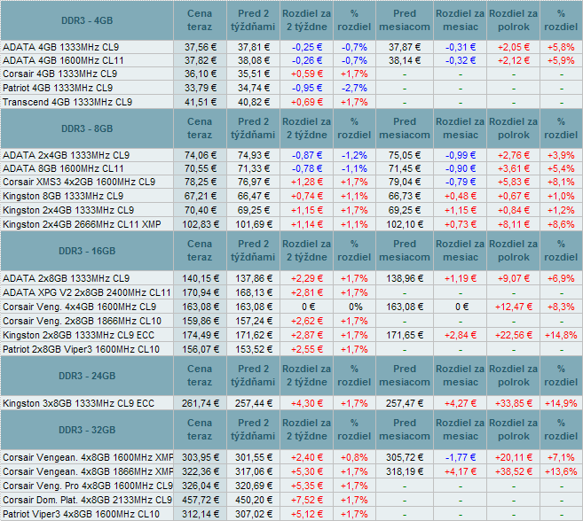Click the +5,9% half-year percent cell

pos(561,60)
